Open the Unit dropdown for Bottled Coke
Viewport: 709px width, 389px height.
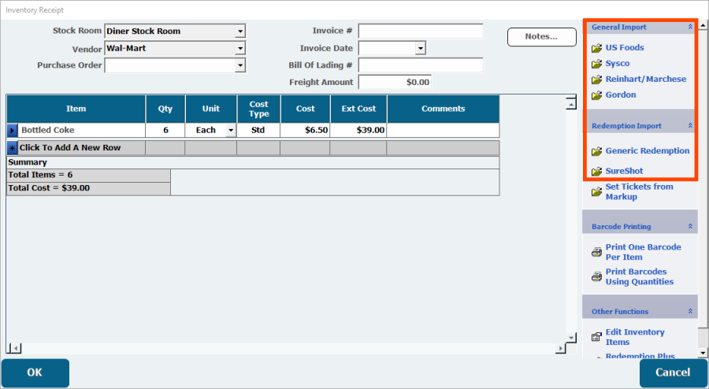pyautogui.click(x=230, y=130)
